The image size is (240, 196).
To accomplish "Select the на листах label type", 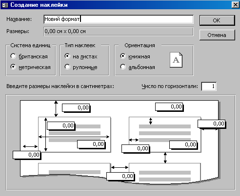I will click(81, 56).
